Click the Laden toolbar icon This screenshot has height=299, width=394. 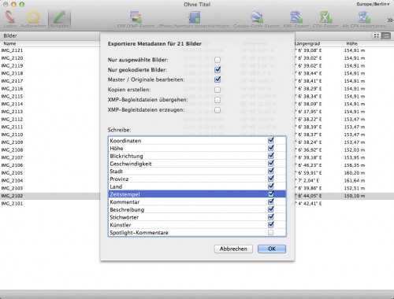click(x=10, y=19)
